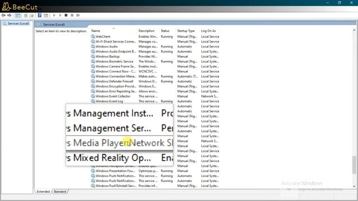Click the services list scrollbar down arrow
The height and width of the screenshot is (201, 358).
pyautogui.click(x=354, y=186)
